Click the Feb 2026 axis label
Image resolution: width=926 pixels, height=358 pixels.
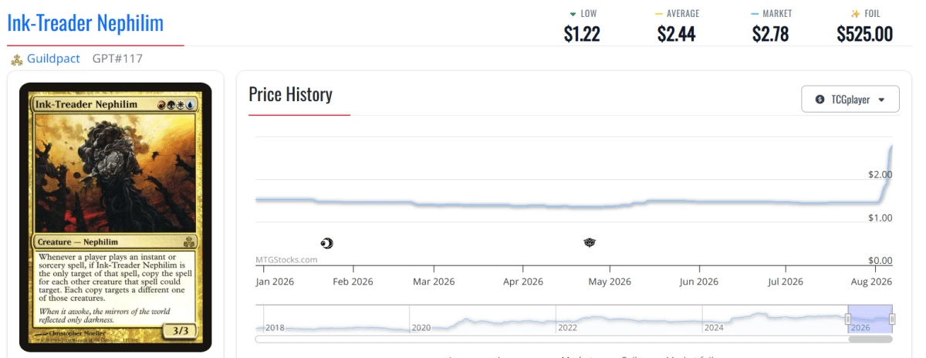[x=353, y=282]
